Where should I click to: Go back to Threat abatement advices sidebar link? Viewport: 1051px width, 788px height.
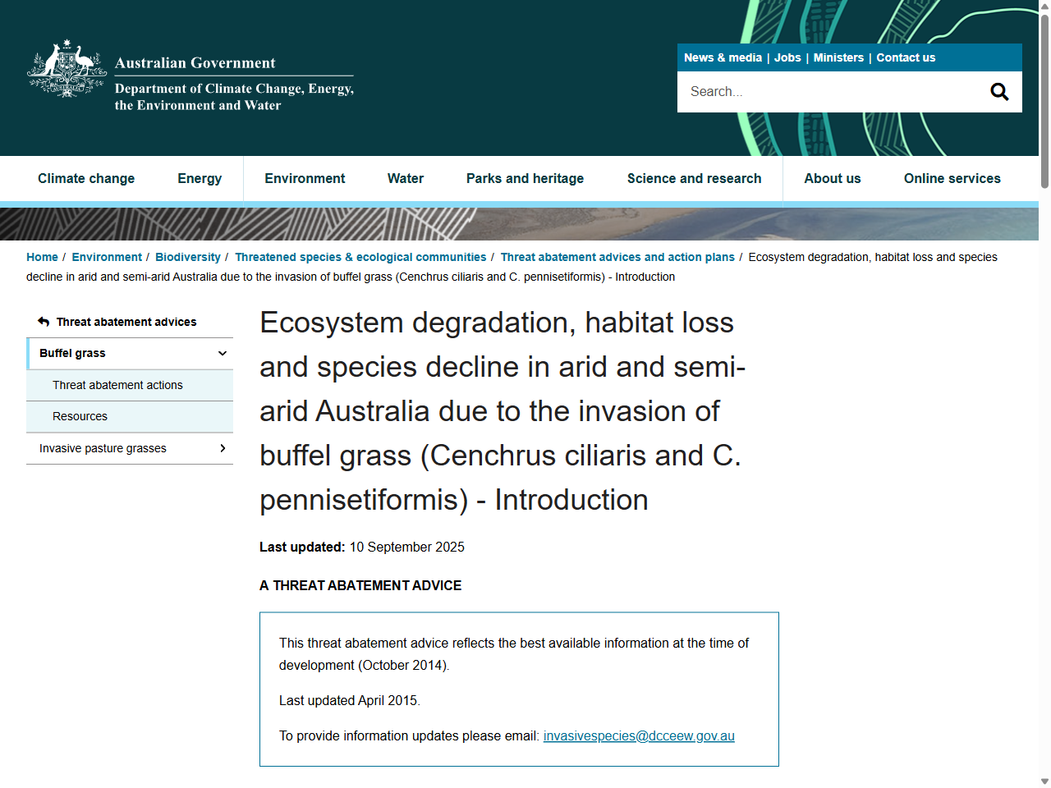click(126, 322)
